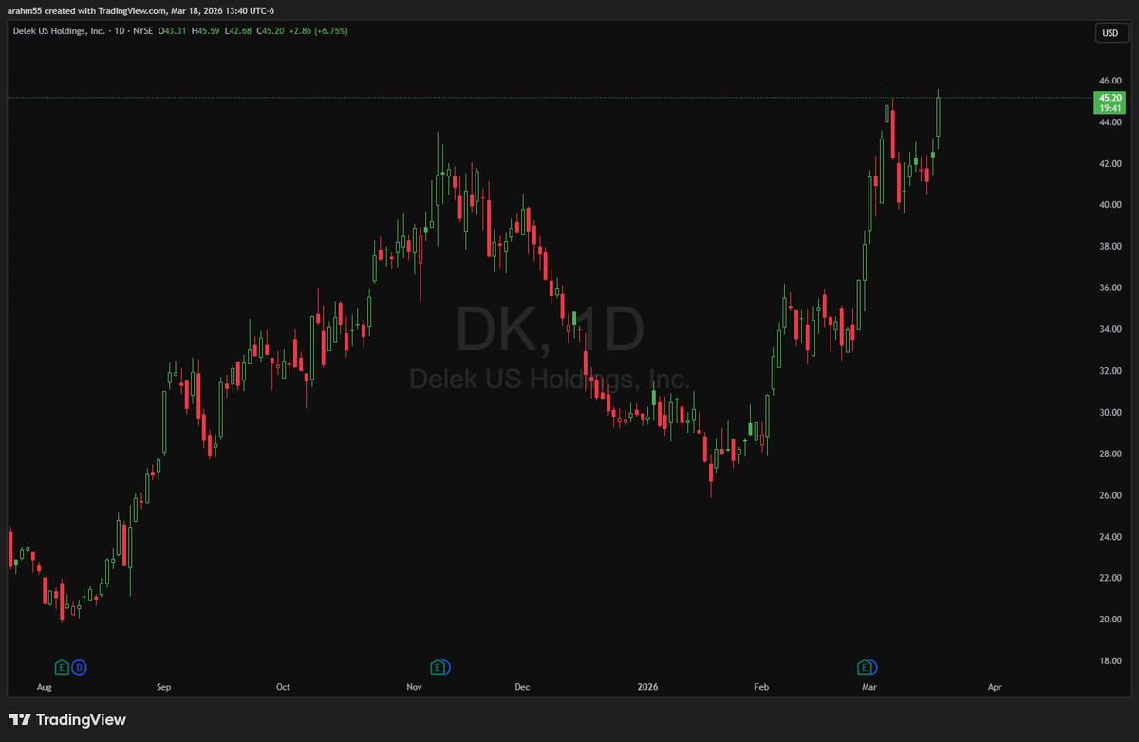Click the close value C45.20
This screenshot has height=742, width=1139.
click(272, 31)
